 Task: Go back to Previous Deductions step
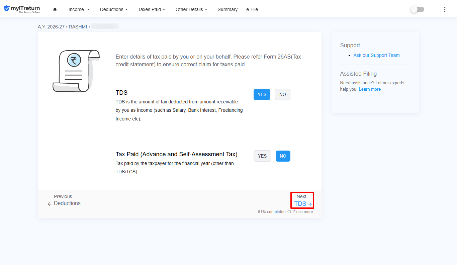click(x=64, y=200)
